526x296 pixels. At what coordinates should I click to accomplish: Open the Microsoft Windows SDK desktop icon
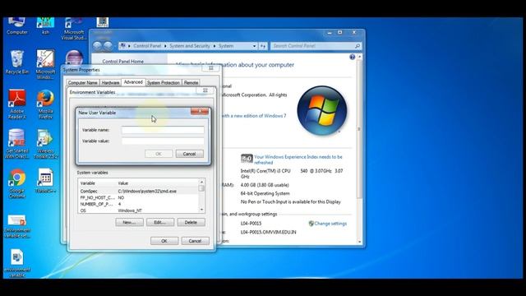click(45, 65)
